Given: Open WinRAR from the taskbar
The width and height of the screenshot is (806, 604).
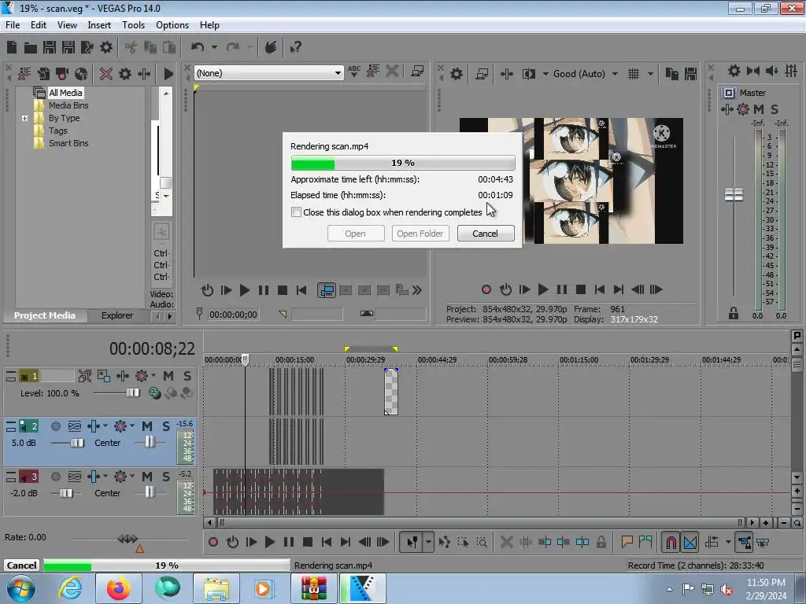Looking at the screenshot, I should 313,588.
